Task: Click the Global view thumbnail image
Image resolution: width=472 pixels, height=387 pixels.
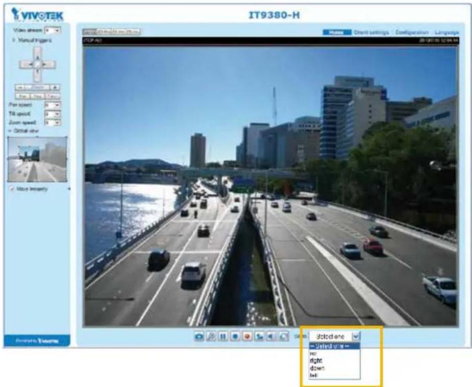Action: (x=37, y=159)
